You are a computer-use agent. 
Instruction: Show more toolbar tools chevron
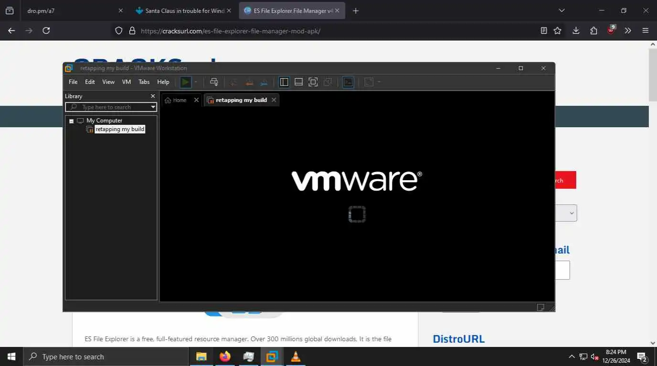pos(628,30)
